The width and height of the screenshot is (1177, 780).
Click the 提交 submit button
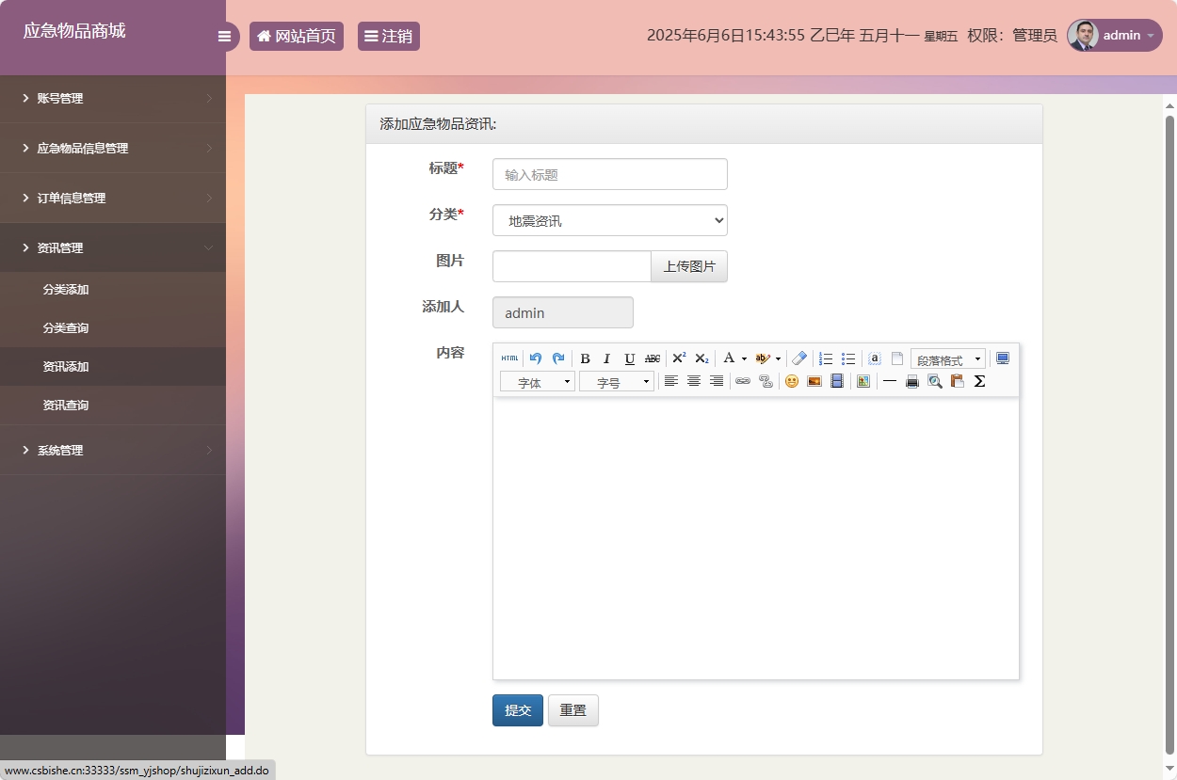517,710
